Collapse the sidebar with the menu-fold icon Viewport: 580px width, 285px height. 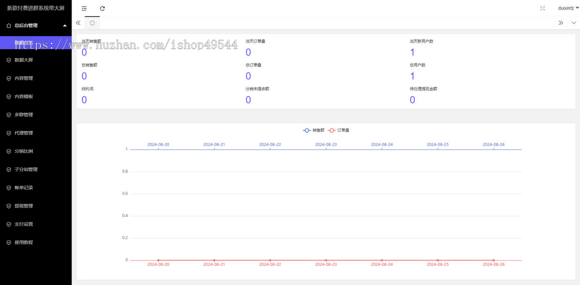[84, 8]
